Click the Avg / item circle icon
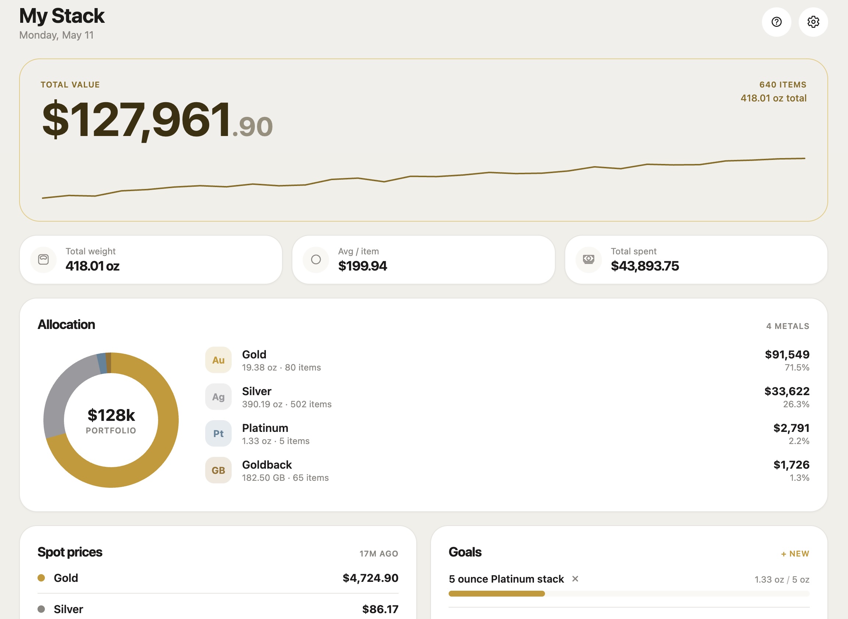848x619 pixels. pyautogui.click(x=316, y=259)
